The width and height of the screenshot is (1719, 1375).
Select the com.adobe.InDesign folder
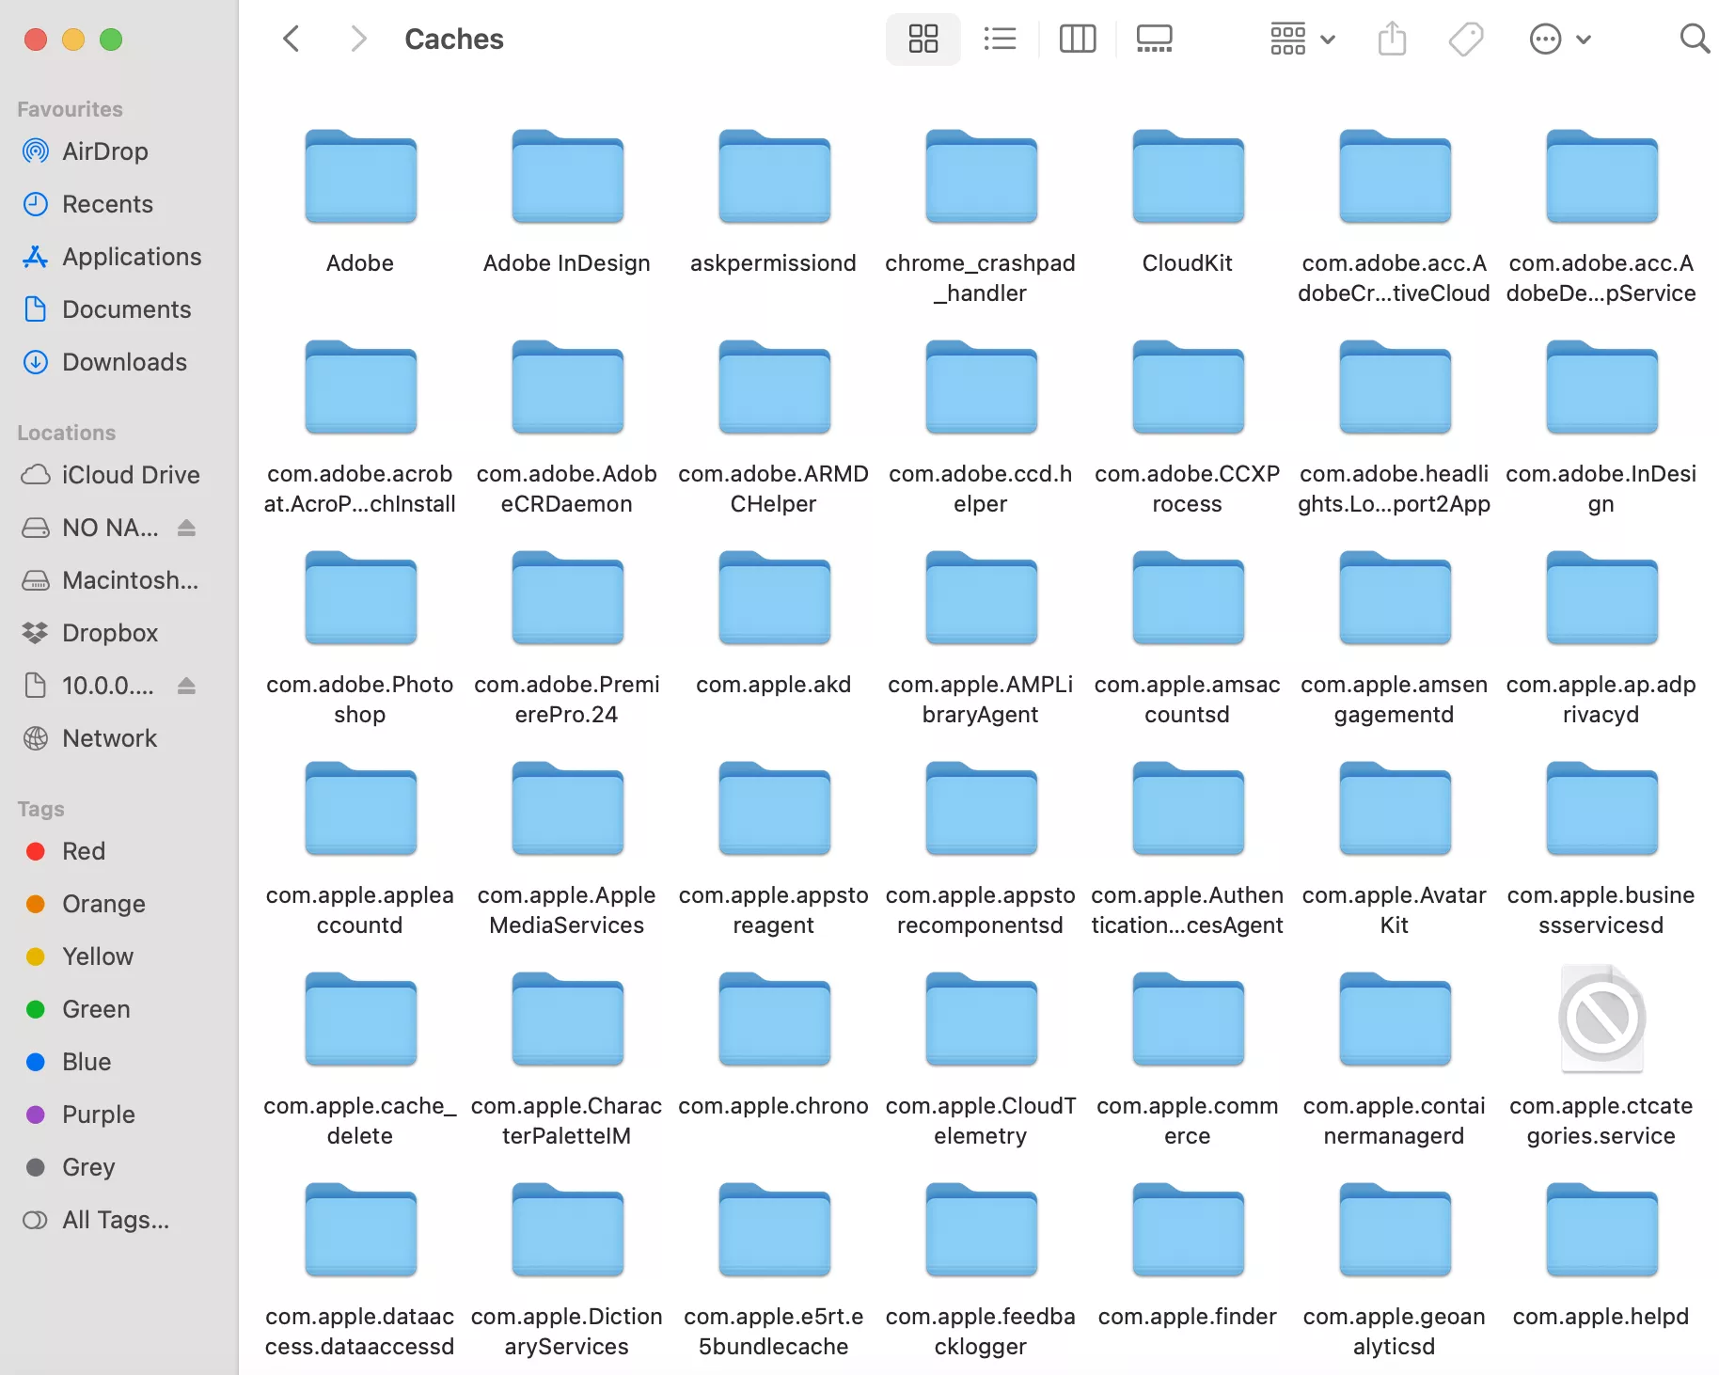1601,387
